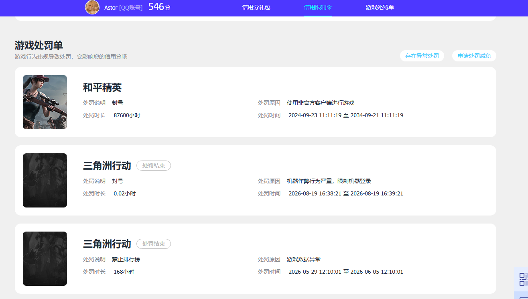Open the QR code icon panel
528x299 pixels.
pos(522,279)
